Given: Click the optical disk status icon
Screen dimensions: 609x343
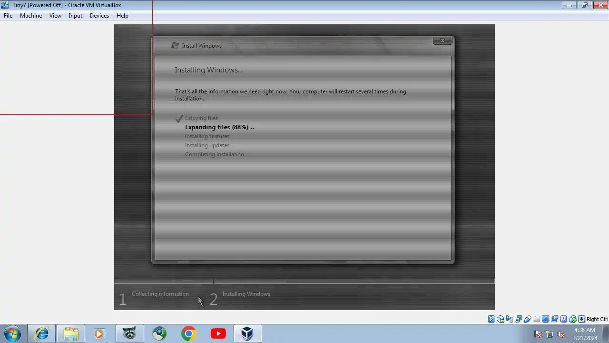Looking at the screenshot, I should pyautogui.click(x=501, y=319).
